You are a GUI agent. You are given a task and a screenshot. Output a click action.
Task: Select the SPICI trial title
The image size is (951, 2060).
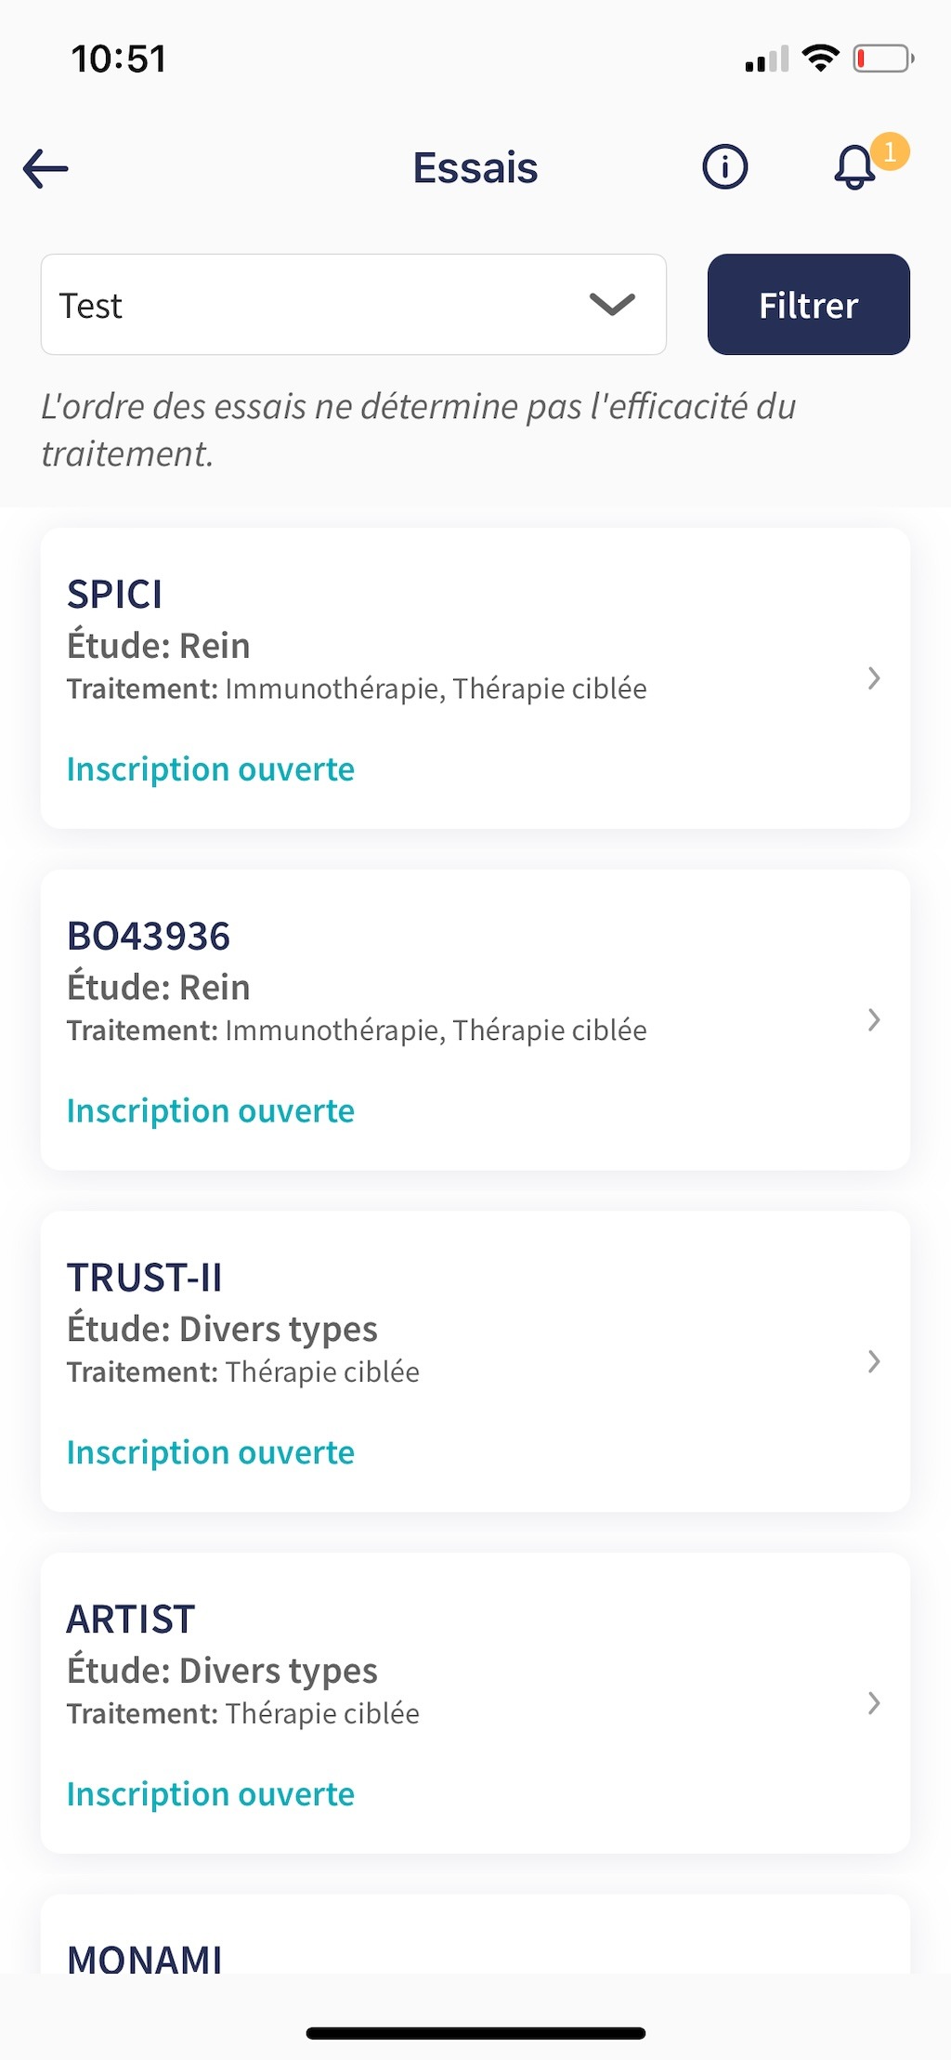(115, 595)
